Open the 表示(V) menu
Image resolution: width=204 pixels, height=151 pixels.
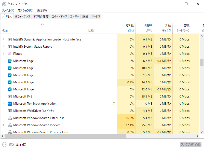pos(42,10)
